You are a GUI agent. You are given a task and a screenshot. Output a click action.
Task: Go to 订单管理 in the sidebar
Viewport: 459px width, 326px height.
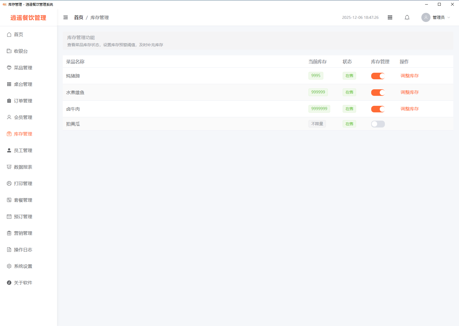click(23, 101)
